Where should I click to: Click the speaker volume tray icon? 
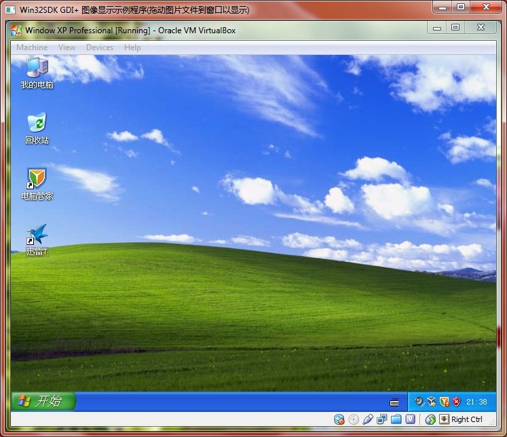[419, 402]
